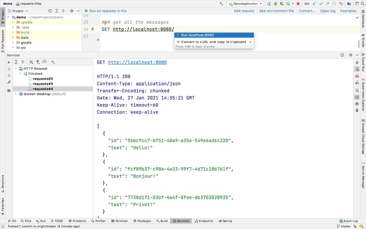Click the Build hammer icon in top toolbar
Screen dimensions: 366x229
[221, 4]
